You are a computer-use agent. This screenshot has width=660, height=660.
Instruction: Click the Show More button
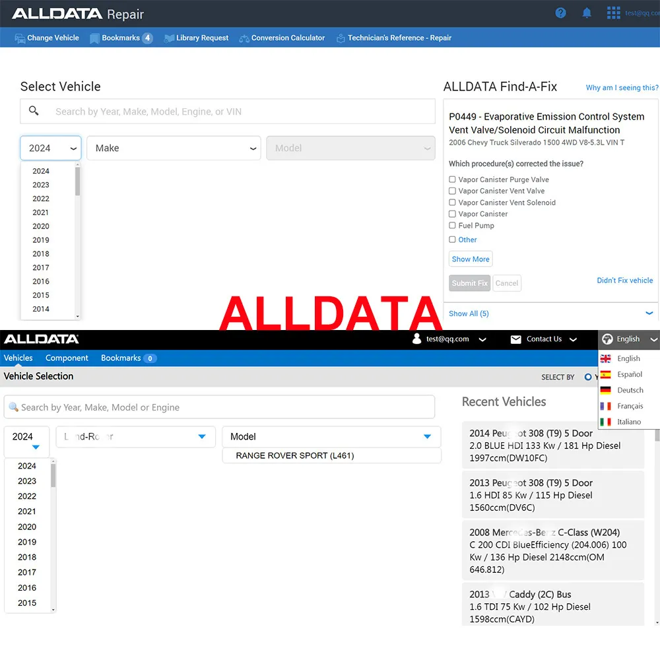(x=471, y=259)
